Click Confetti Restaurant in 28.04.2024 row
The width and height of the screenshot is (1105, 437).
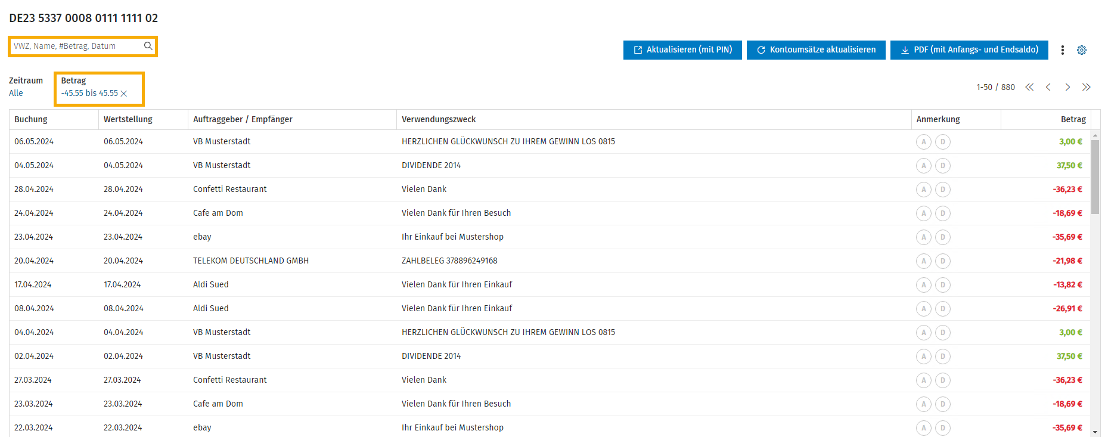tap(229, 190)
